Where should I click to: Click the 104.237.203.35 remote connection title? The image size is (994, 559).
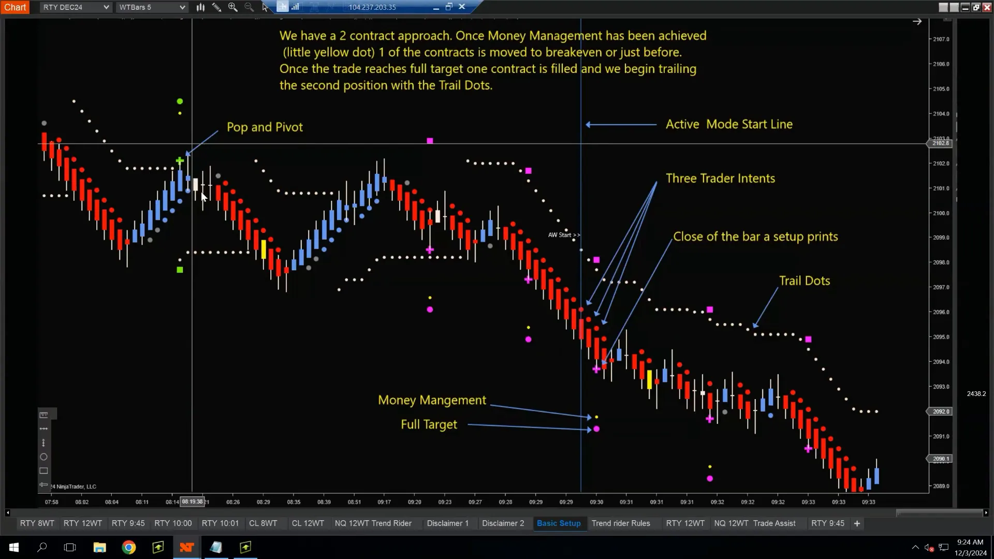[372, 7]
